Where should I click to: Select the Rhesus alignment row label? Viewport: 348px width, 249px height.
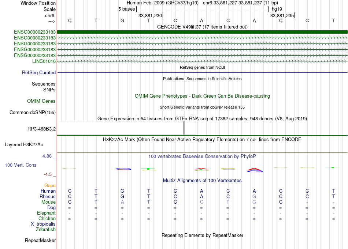(48, 196)
